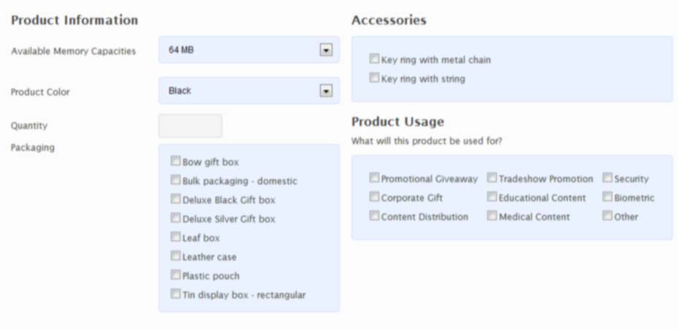Enable Key ring with metal chain
This screenshot has height=330, width=678.
(x=374, y=58)
